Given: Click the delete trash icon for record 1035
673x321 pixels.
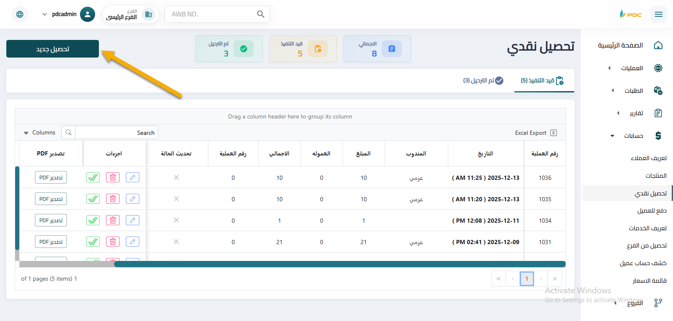Looking at the screenshot, I should pyautogui.click(x=113, y=199).
